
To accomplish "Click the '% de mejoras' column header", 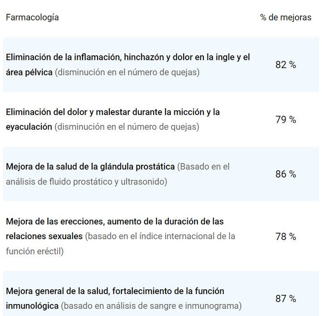I will point(286,17).
